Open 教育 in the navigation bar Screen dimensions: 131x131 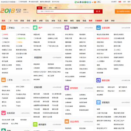tap(65, 21)
